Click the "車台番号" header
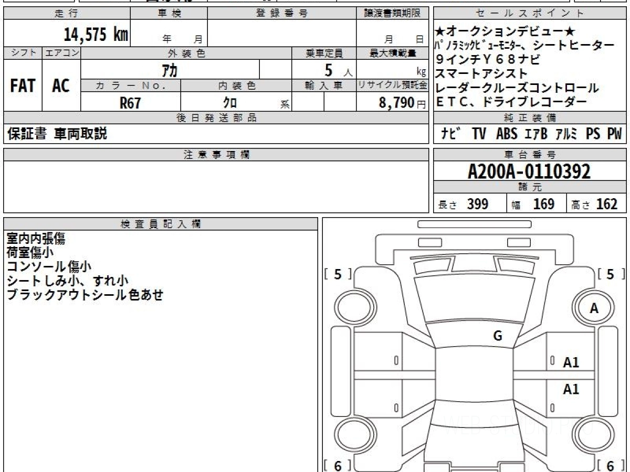The width and height of the screenshot is (630, 472). (530, 155)
